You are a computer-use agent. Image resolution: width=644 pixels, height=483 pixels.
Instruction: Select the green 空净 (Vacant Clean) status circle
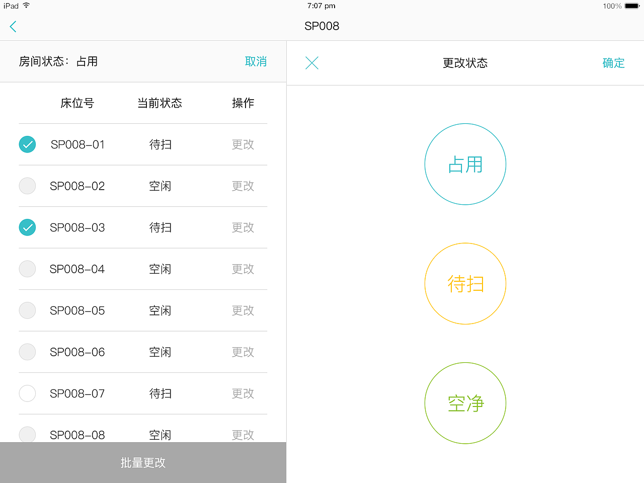point(465,403)
